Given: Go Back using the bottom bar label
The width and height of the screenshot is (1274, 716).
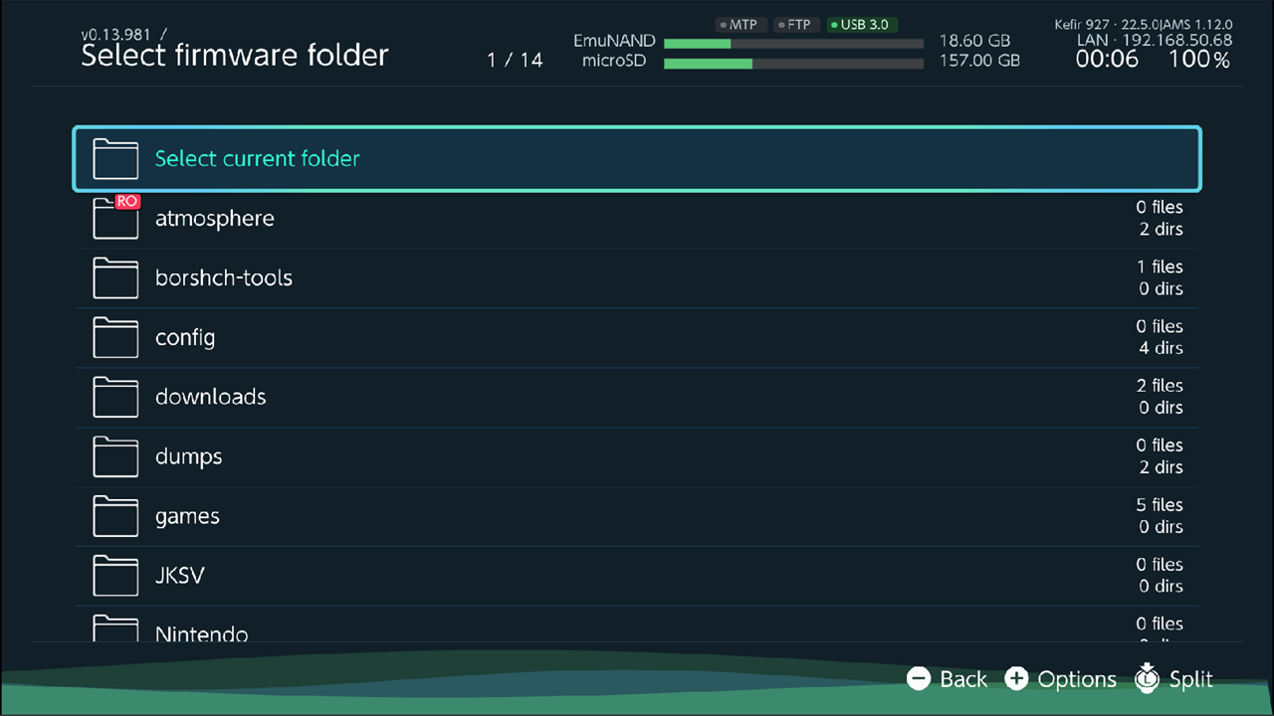Looking at the screenshot, I should (x=963, y=679).
